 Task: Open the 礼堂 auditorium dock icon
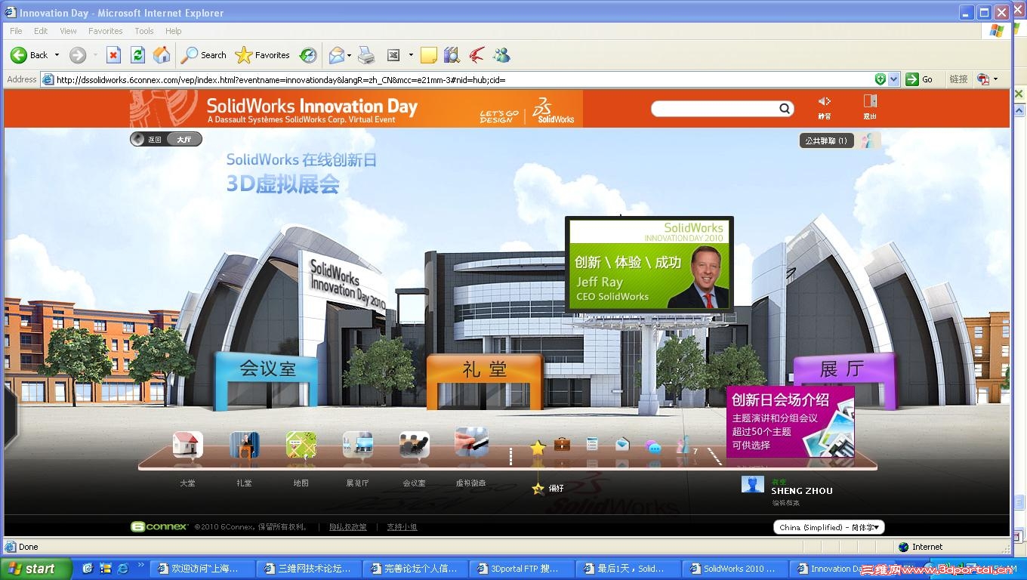point(244,445)
